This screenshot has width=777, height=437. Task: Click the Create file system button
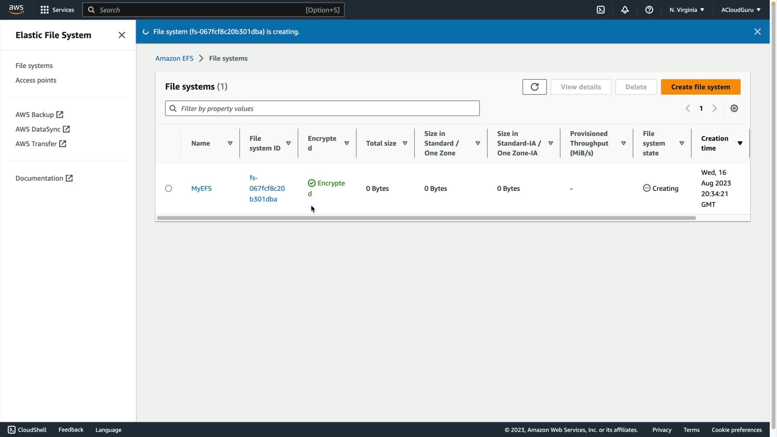[700, 87]
